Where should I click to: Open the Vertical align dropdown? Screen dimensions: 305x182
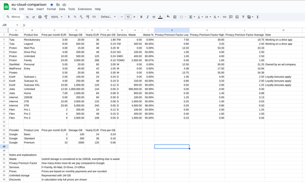coord(200,17)
